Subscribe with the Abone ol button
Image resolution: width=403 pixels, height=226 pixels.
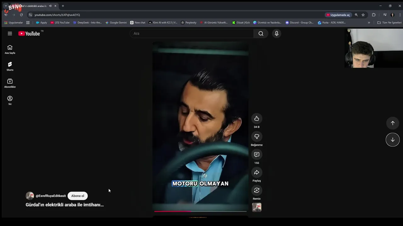point(78,196)
